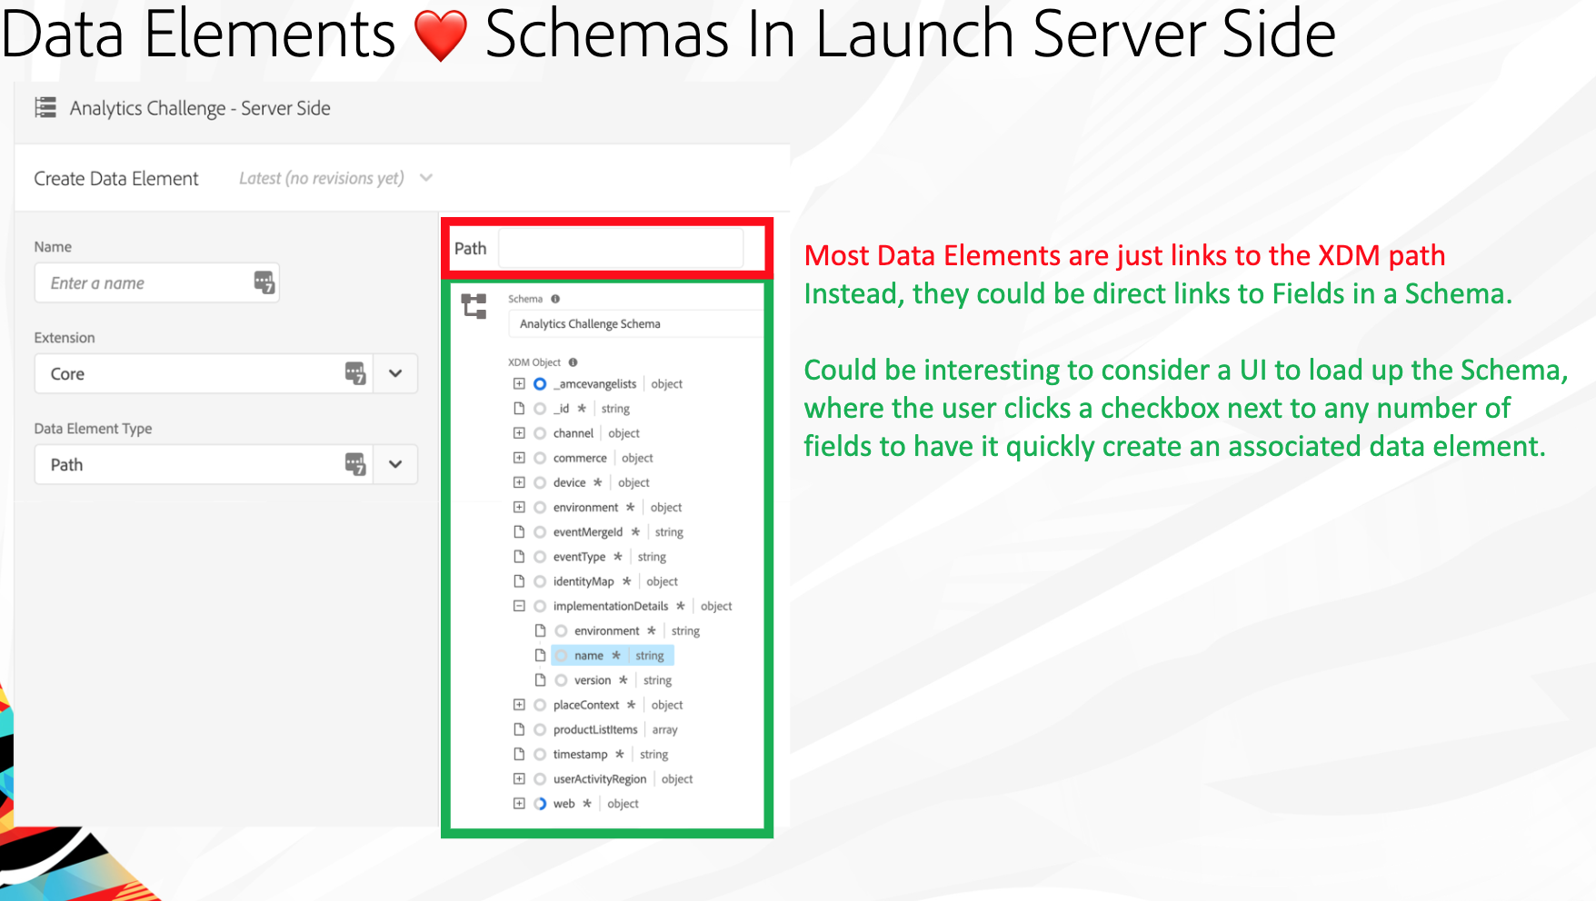Click the data element icon in the Extension field
The image size is (1596, 901).
[x=355, y=373]
